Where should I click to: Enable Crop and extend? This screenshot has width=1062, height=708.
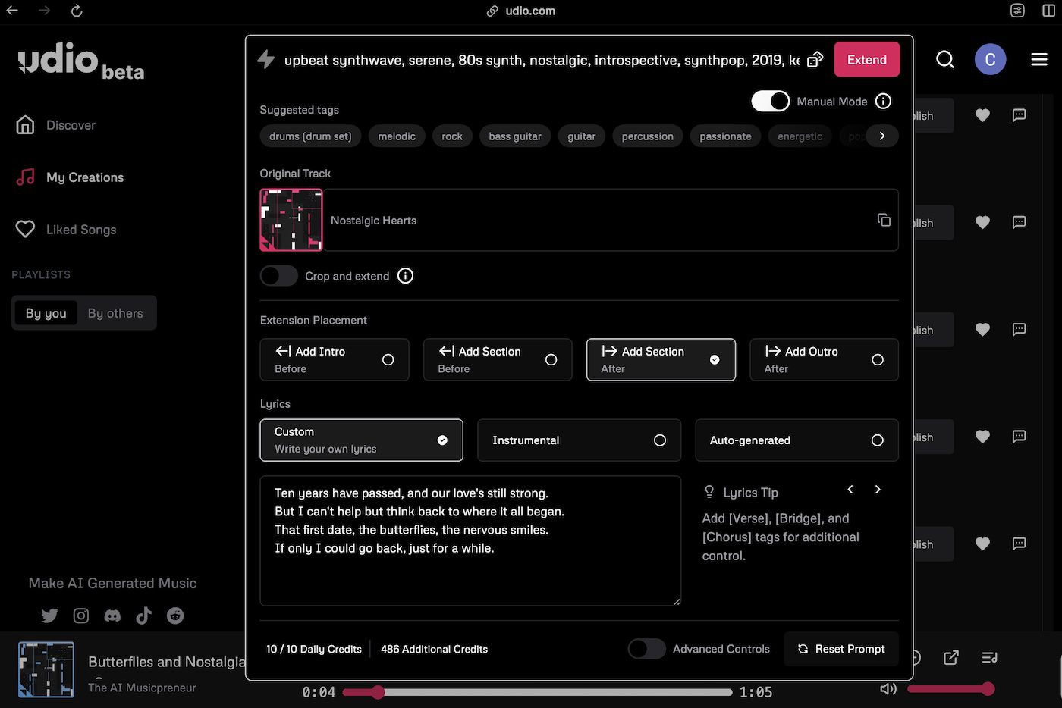[278, 275]
